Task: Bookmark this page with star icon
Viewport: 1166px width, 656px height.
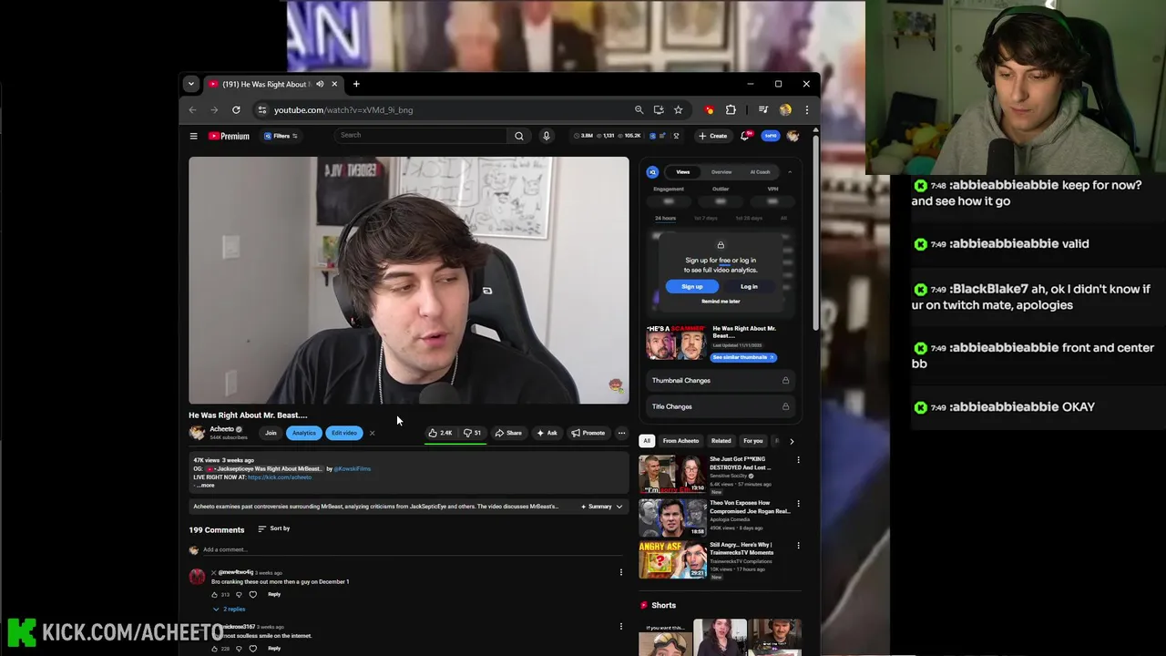Action: click(678, 109)
